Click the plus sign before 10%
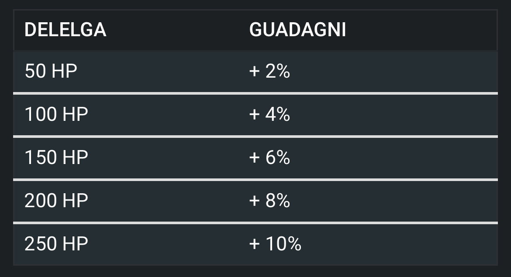This screenshot has width=511, height=277. point(255,244)
